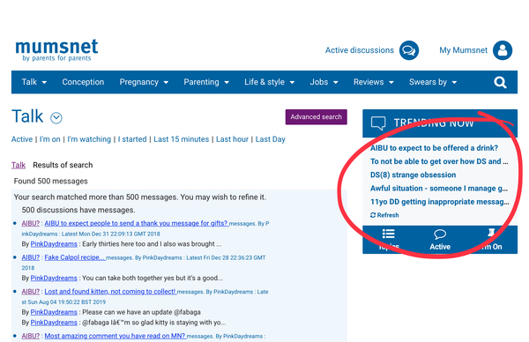Select the I'm on filter link
Image resolution: width=529 pixels, height=342 pixels.
(50, 139)
